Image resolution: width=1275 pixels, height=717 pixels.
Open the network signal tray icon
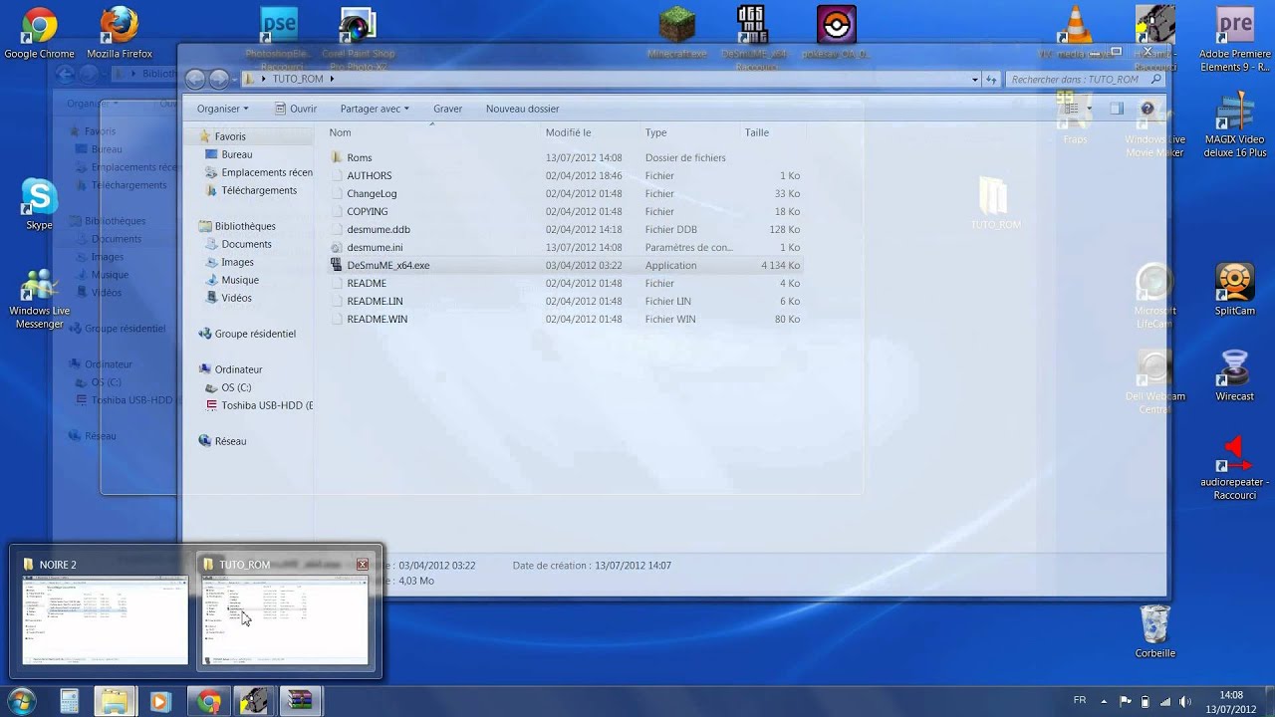pos(1163,701)
